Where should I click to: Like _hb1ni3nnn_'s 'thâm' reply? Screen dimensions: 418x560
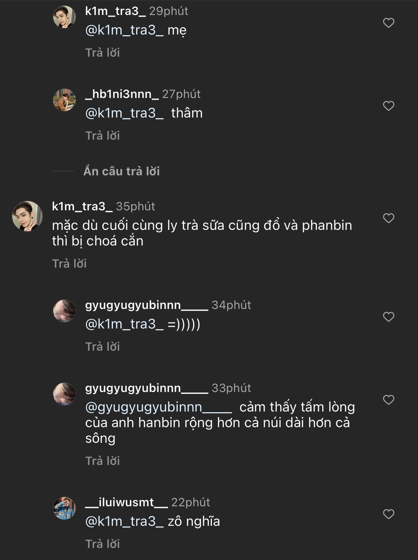(x=388, y=106)
